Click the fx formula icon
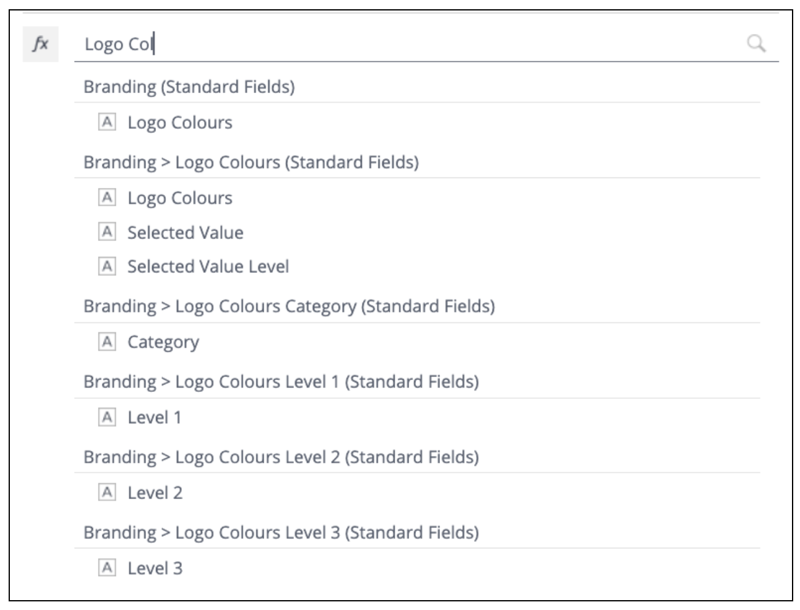This screenshot has height=610, width=800. [x=41, y=44]
